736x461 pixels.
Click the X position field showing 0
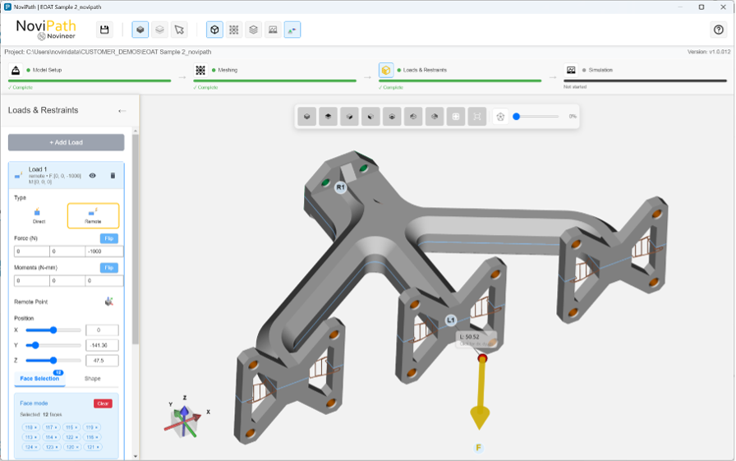point(102,330)
